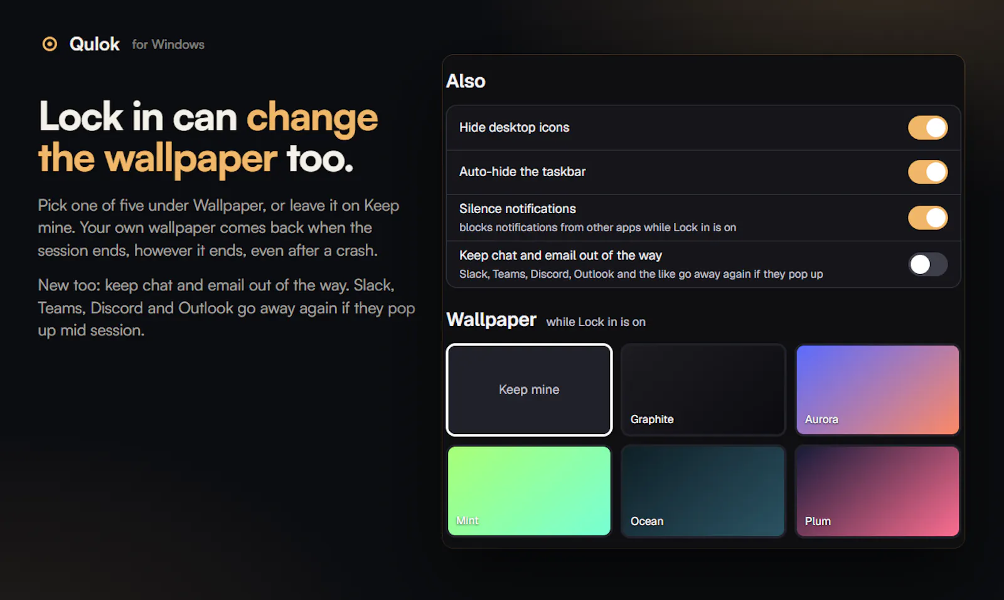This screenshot has height=600, width=1004.
Task: Turn off the Hide desktop icons toggle
Action: pos(927,128)
